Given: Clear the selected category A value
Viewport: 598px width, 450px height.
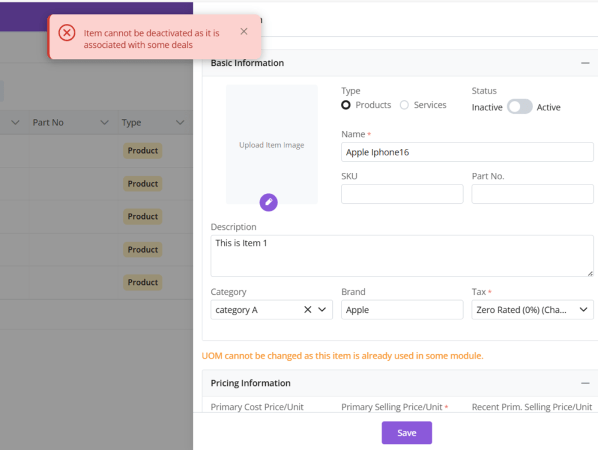Looking at the screenshot, I should point(308,310).
